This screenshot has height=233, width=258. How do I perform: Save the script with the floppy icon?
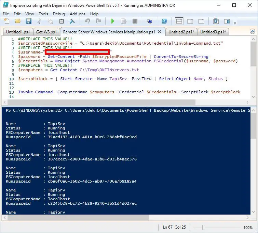pyautogui.click(x=29, y=21)
